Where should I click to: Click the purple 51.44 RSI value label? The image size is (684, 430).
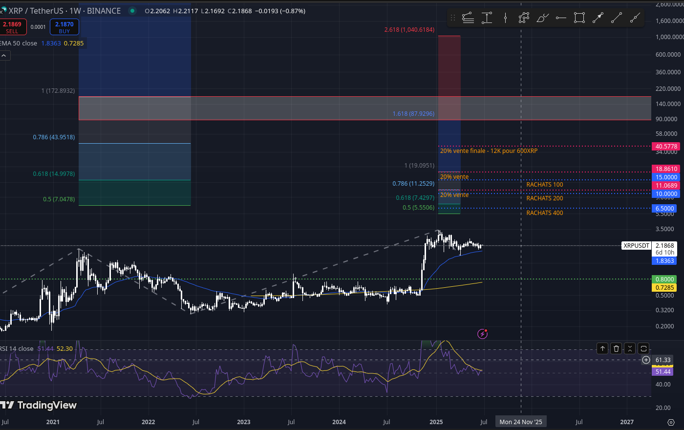[x=663, y=372]
